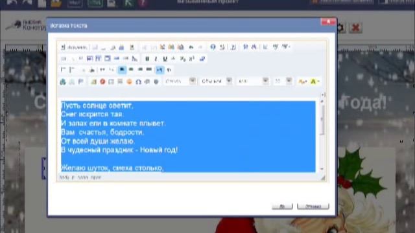
Task: Click the gear settings icon in main window
Action: [x=341, y=27]
